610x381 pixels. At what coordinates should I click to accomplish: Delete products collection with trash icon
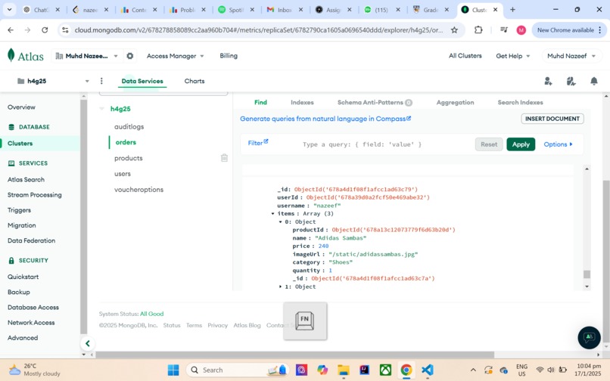point(224,158)
